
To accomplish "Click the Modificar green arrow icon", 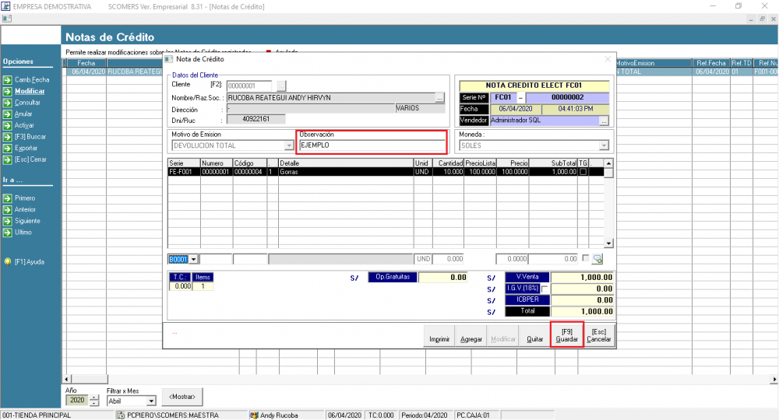I will click(x=8, y=91).
